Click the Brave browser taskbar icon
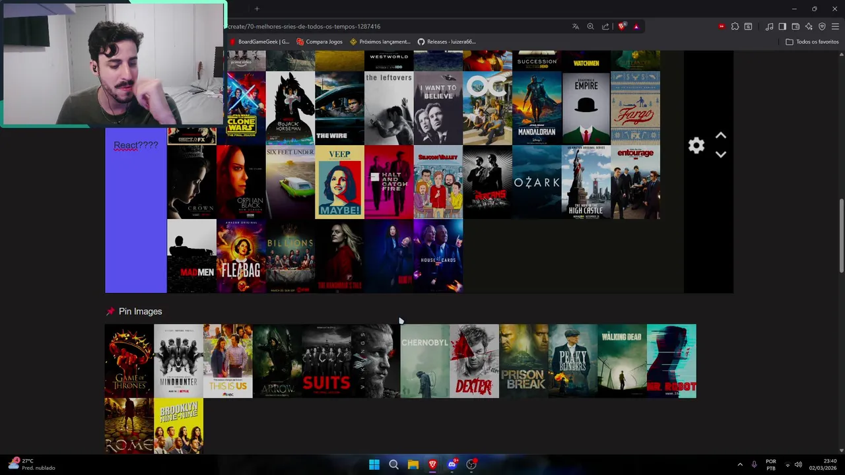The height and width of the screenshot is (475, 845). click(432, 464)
